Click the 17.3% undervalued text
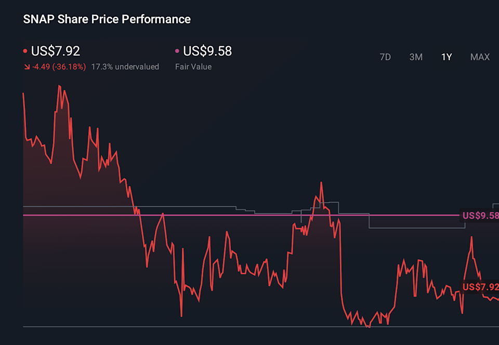The height and width of the screenshot is (345, 499). pos(125,67)
